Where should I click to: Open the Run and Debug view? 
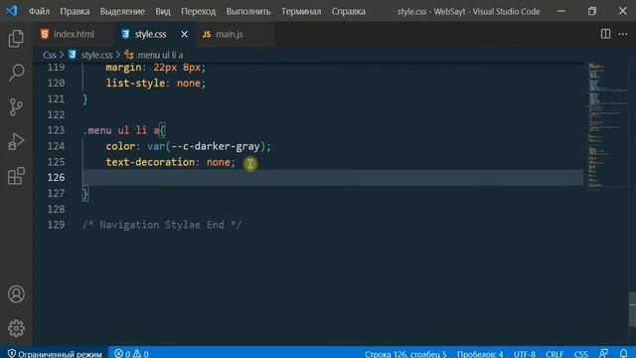click(x=16, y=141)
